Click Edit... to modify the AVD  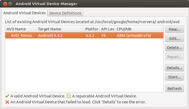174,38
